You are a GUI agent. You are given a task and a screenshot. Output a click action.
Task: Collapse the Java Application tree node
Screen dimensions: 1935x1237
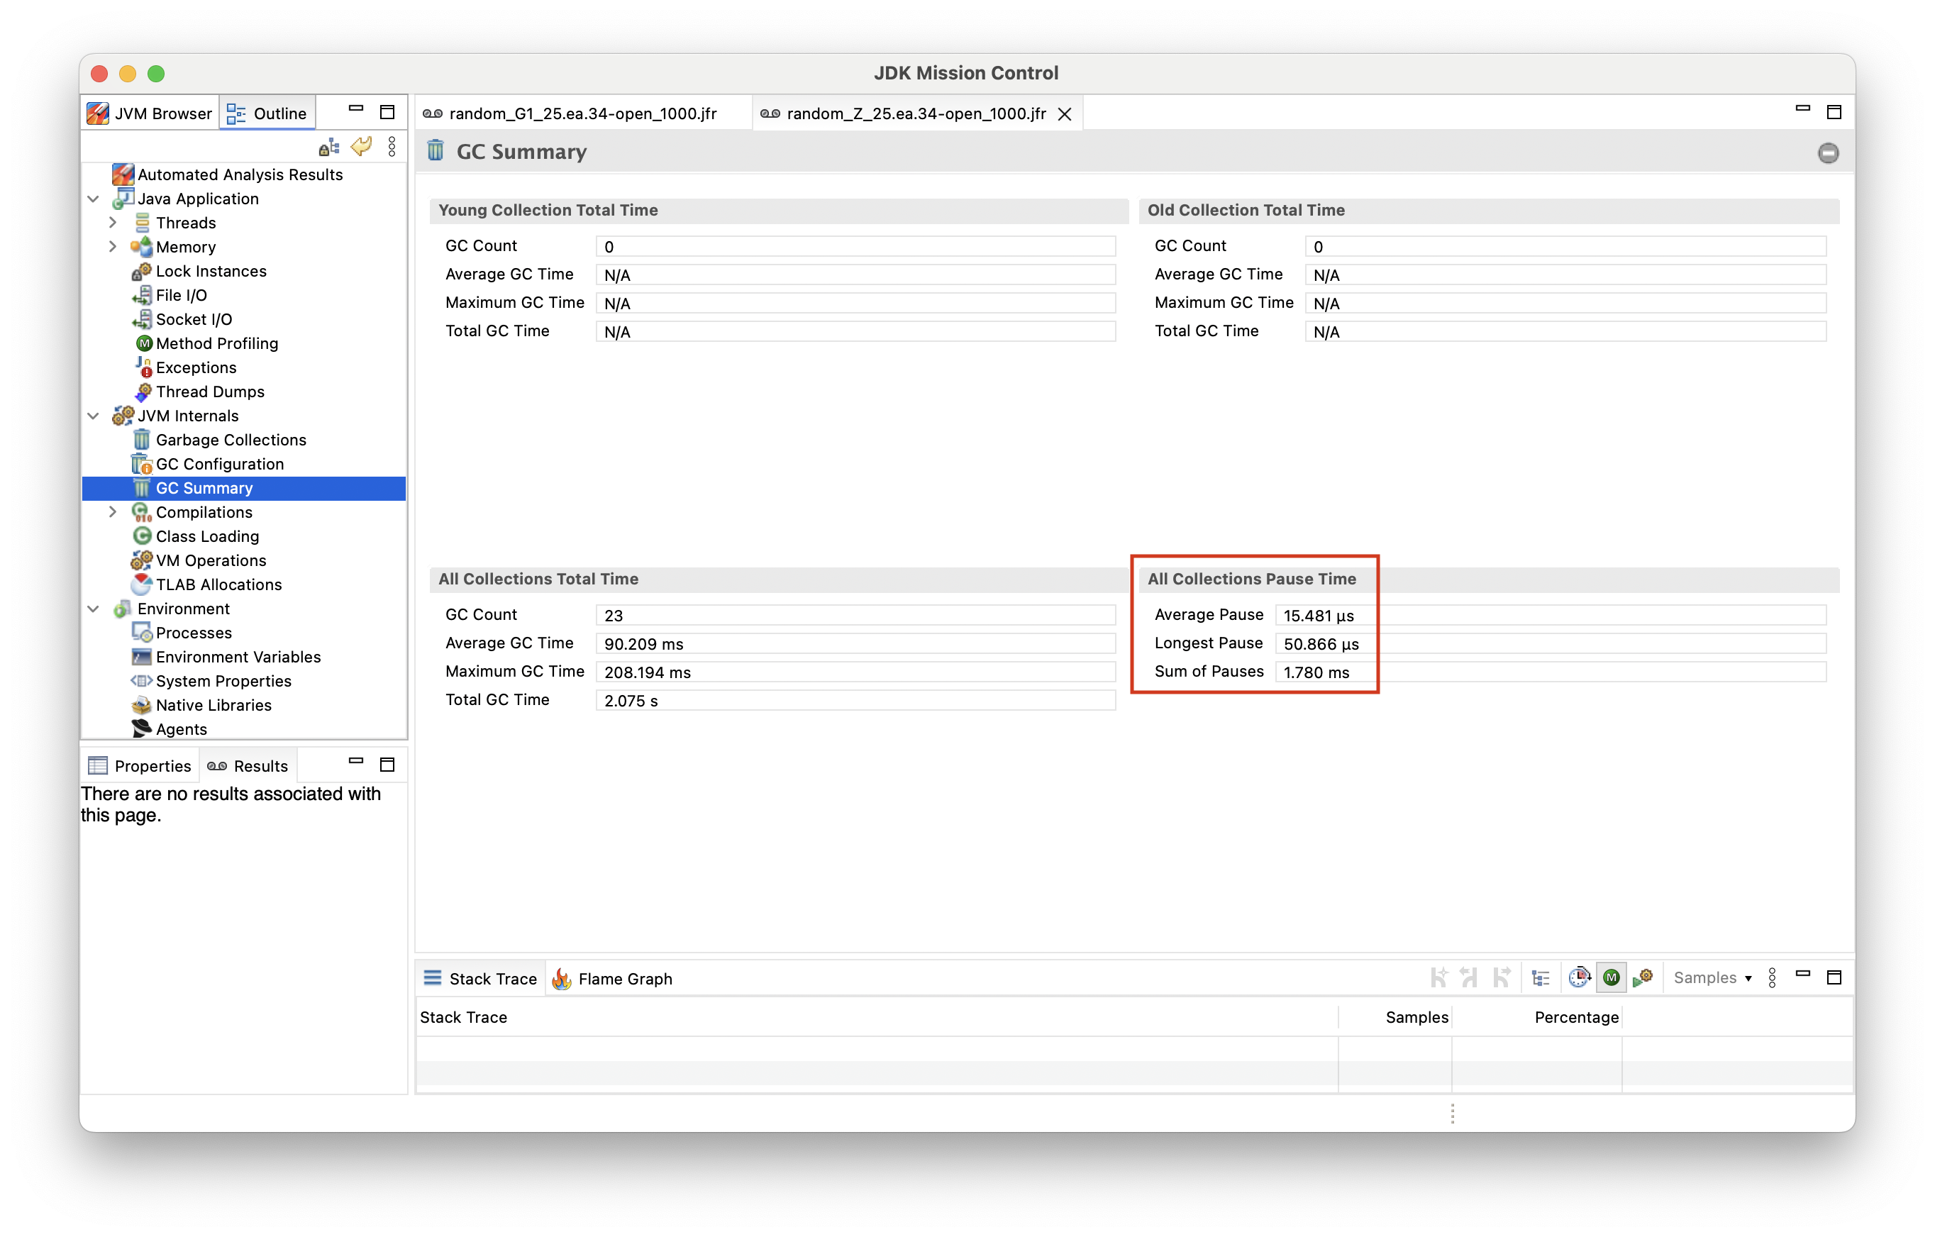[x=93, y=199]
